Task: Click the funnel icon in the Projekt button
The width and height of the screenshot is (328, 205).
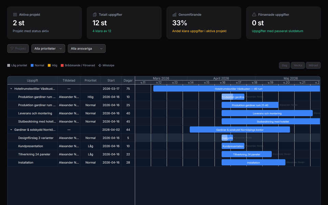Action: click(x=12, y=49)
